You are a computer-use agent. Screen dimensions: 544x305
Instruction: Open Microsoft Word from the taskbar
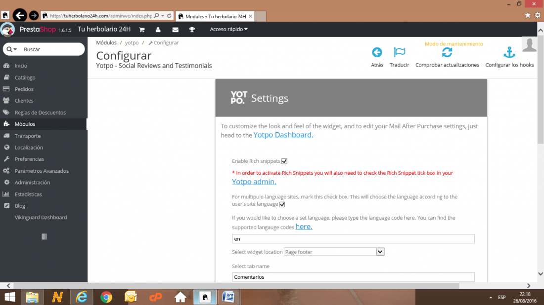(x=228, y=297)
